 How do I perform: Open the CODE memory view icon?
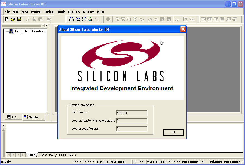tap(222, 19)
